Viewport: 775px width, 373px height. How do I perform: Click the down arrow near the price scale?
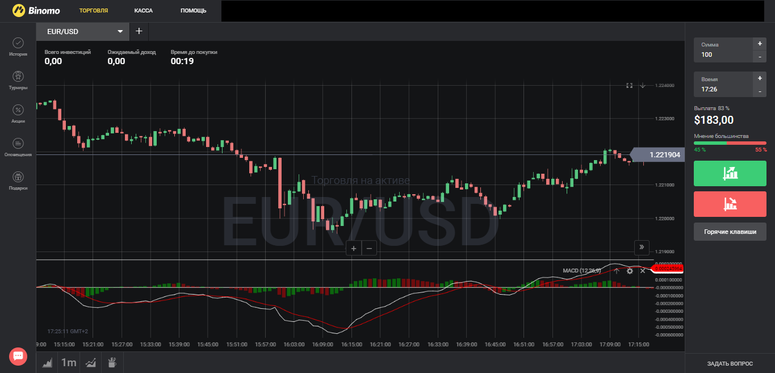click(x=643, y=85)
